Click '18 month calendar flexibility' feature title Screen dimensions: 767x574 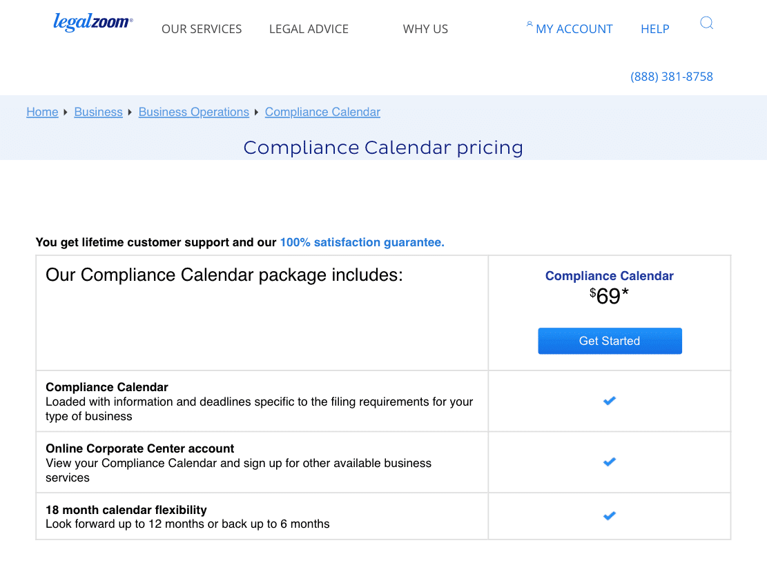click(x=126, y=510)
